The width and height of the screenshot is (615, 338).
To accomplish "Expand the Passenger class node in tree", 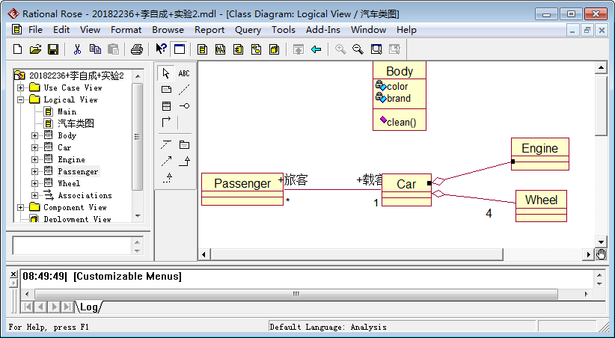I will pyautogui.click(x=35, y=171).
